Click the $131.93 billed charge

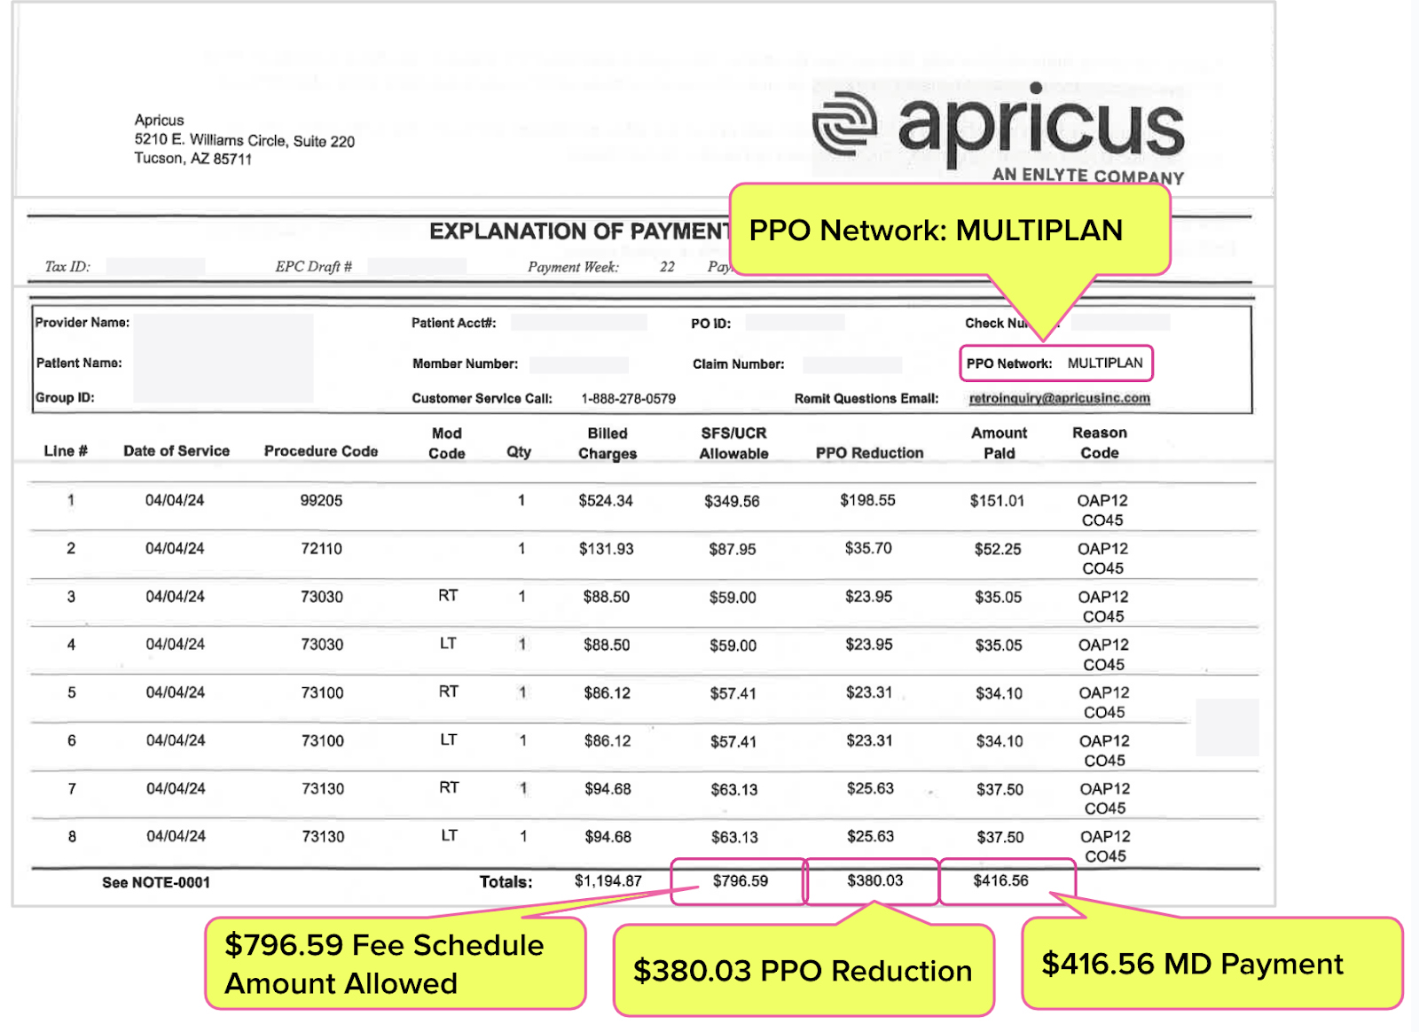pos(607,550)
